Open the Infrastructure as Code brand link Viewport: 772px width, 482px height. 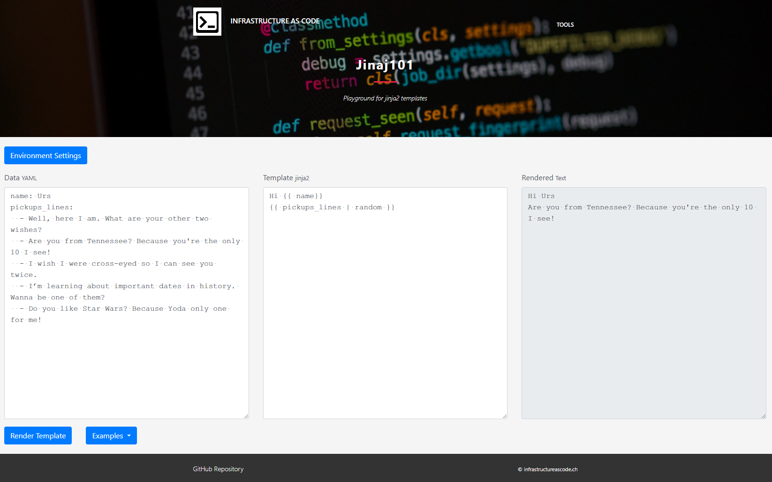coord(275,21)
